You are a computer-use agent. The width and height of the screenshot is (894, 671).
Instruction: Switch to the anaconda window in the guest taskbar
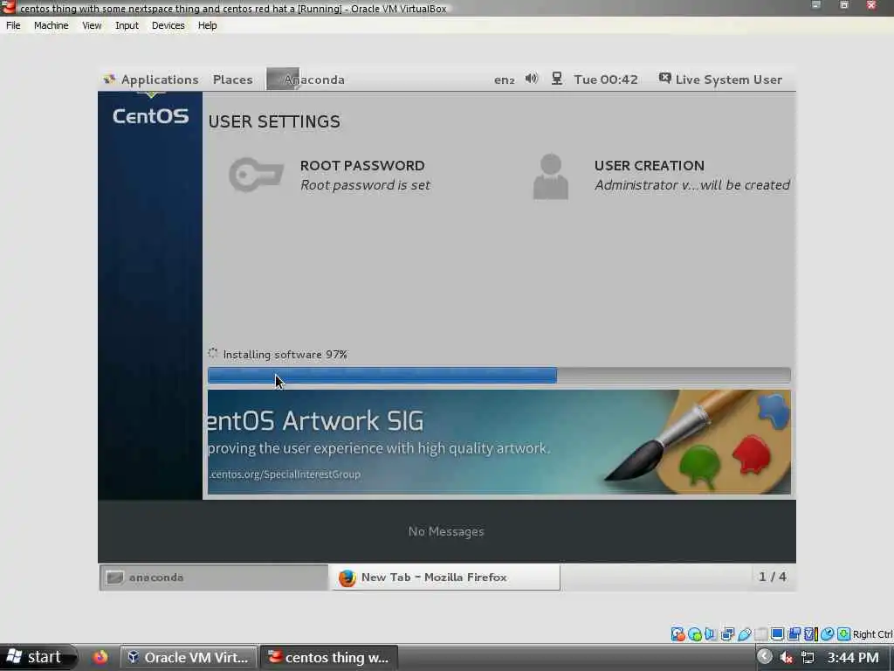tap(214, 578)
